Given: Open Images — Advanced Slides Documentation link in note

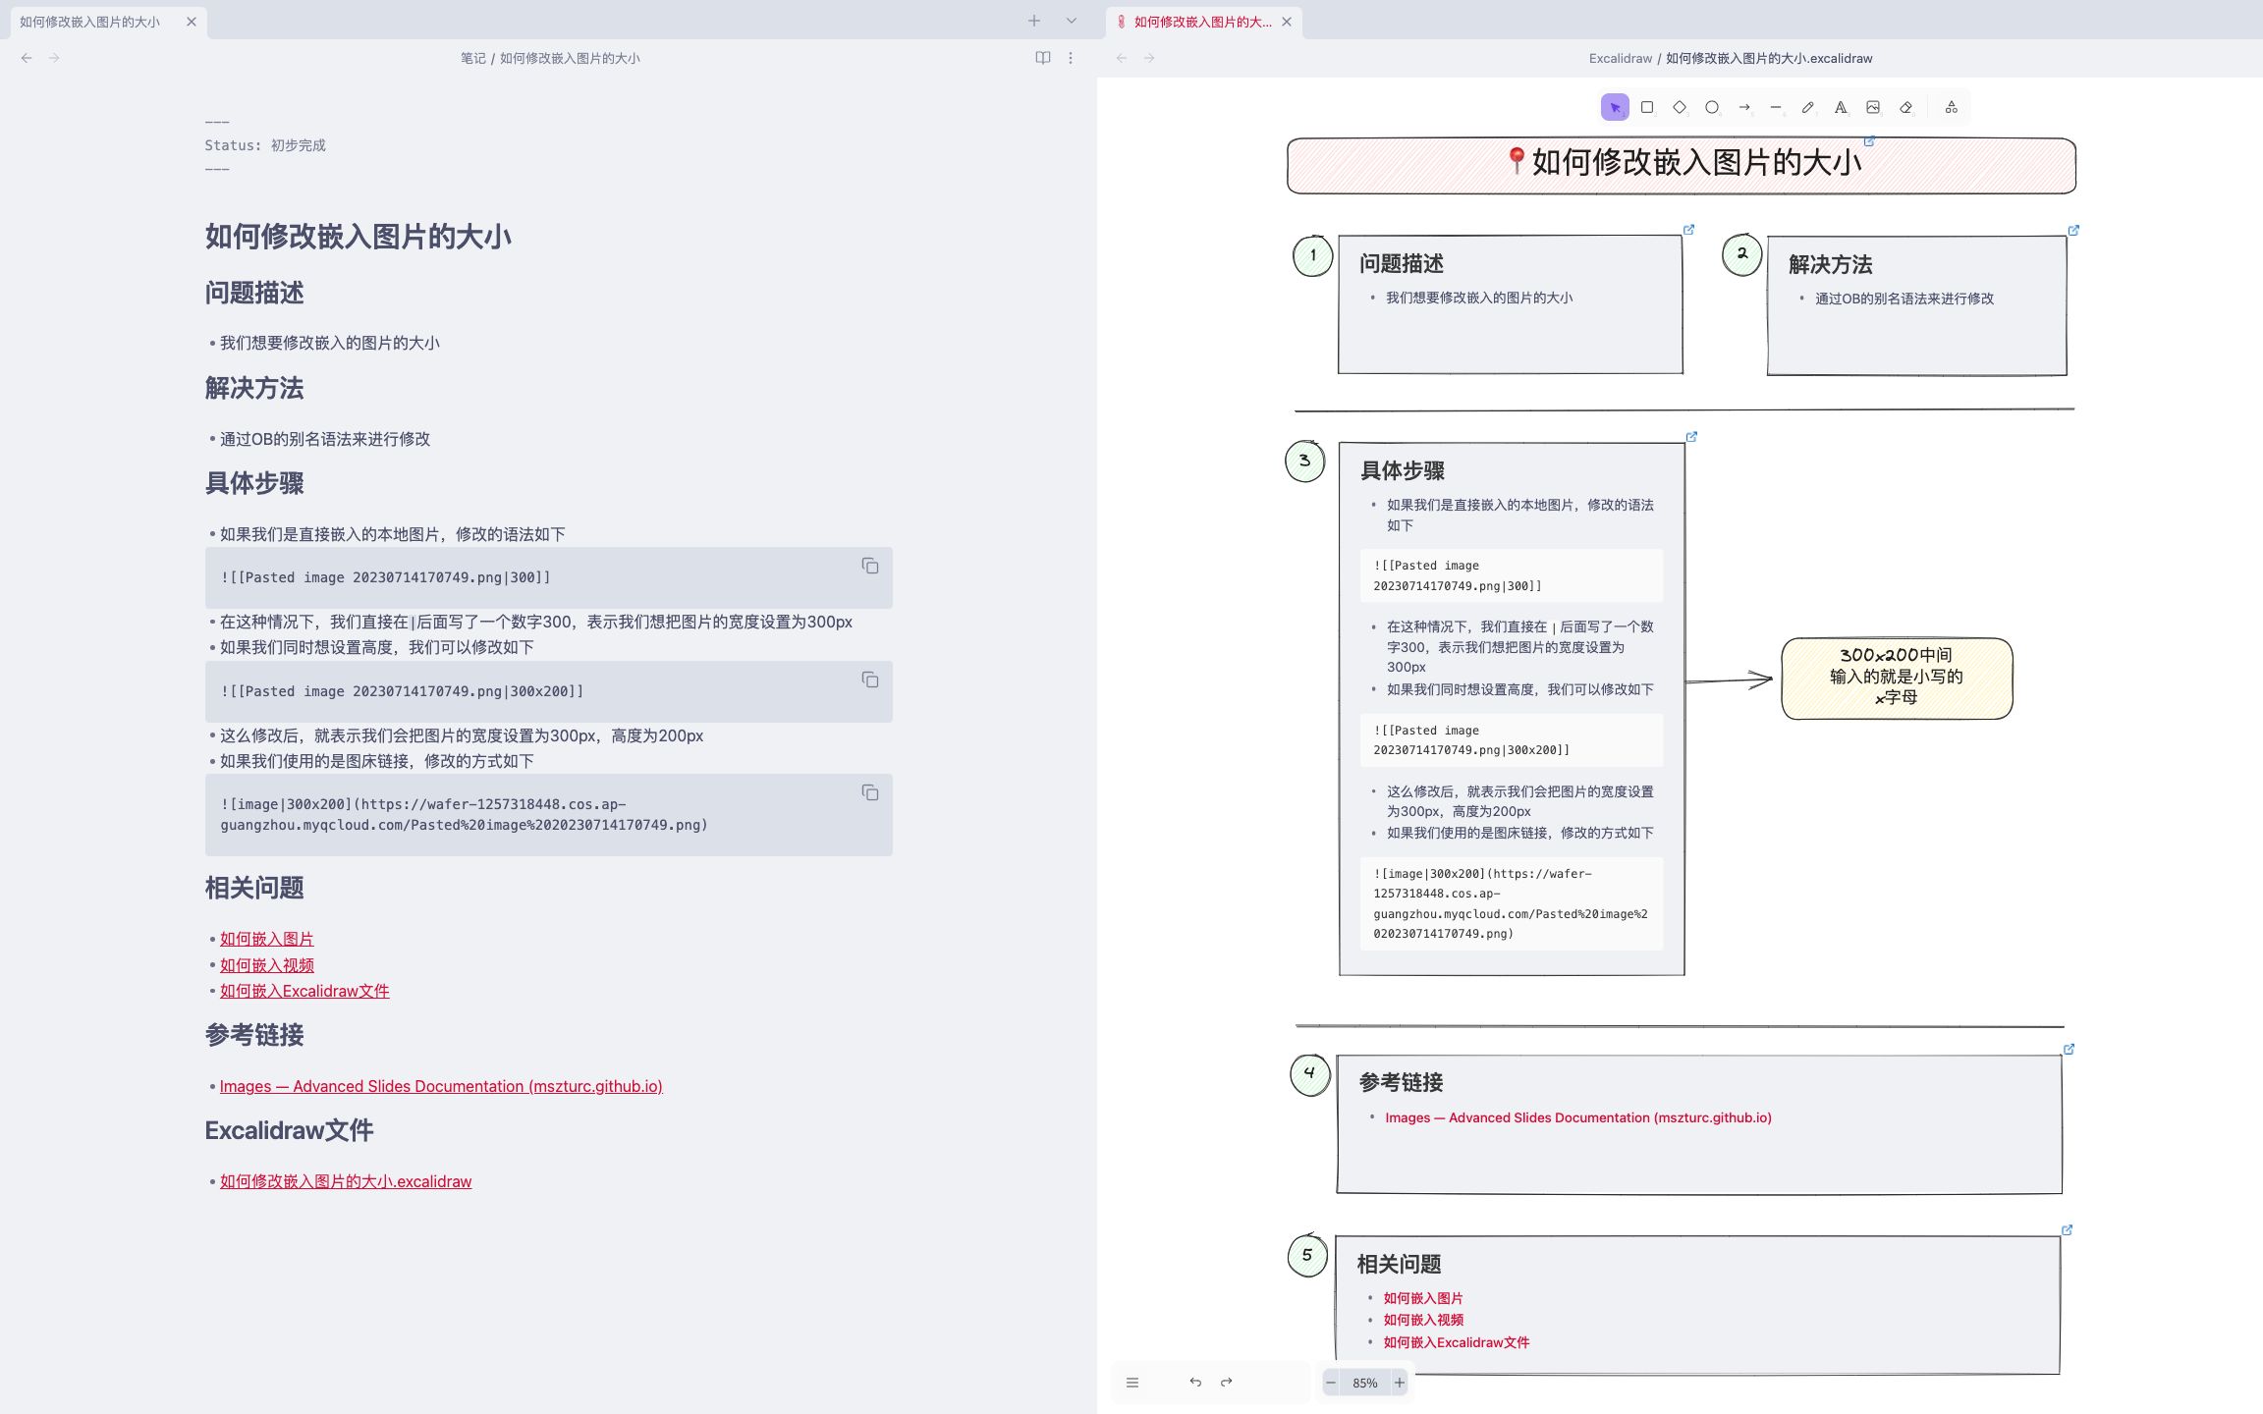Looking at the screenshot, I should coord(441,1086).
